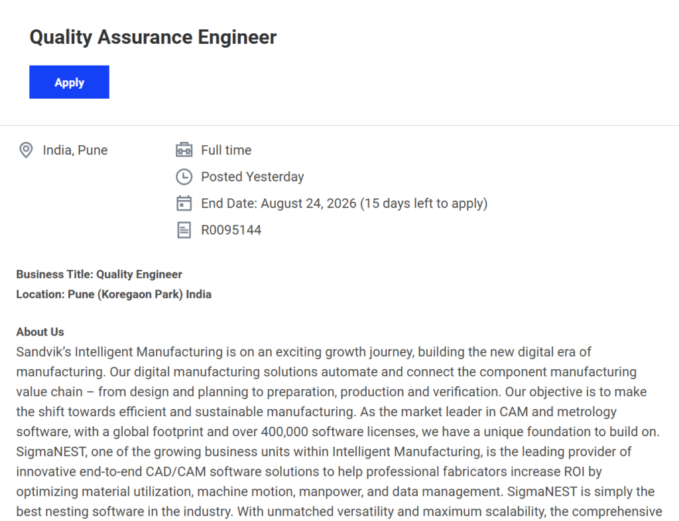The image size is (679, 521).
Task: Click 'Business Title: Quality Engineer' line
Action: (x=99, y=274)
